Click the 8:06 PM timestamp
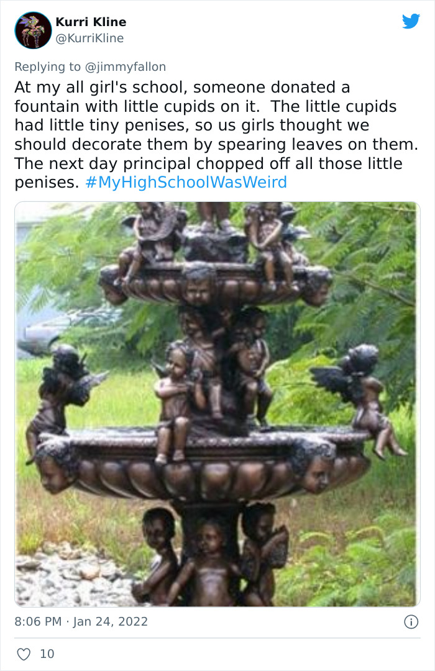This screenshot has width=435, height=671. pos(38,621)
